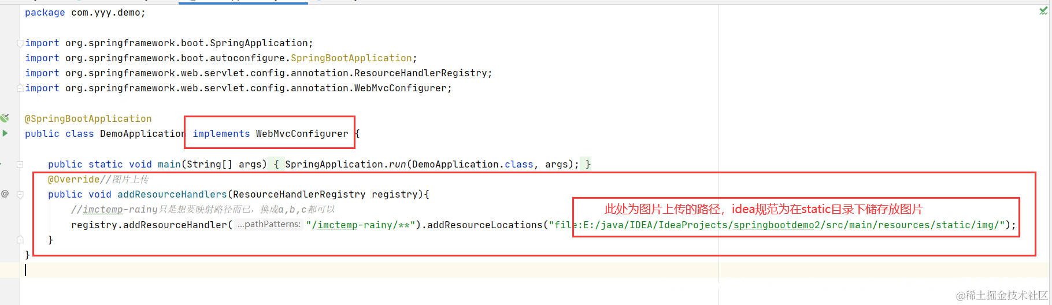Click WebMvcConfigurer in the class declaration
Image resolution: width=1052 pixels, height=305 pixels.
[x=302, y=133]
